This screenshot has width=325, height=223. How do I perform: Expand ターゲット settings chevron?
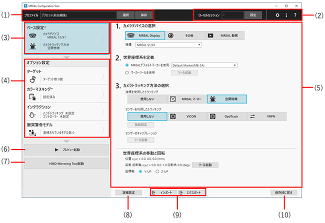pos(103,76)
